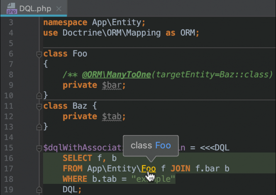Click class name Foo on line 6
Image resolution: width=276 pixels, height=195 pixels.
(80, 54)
